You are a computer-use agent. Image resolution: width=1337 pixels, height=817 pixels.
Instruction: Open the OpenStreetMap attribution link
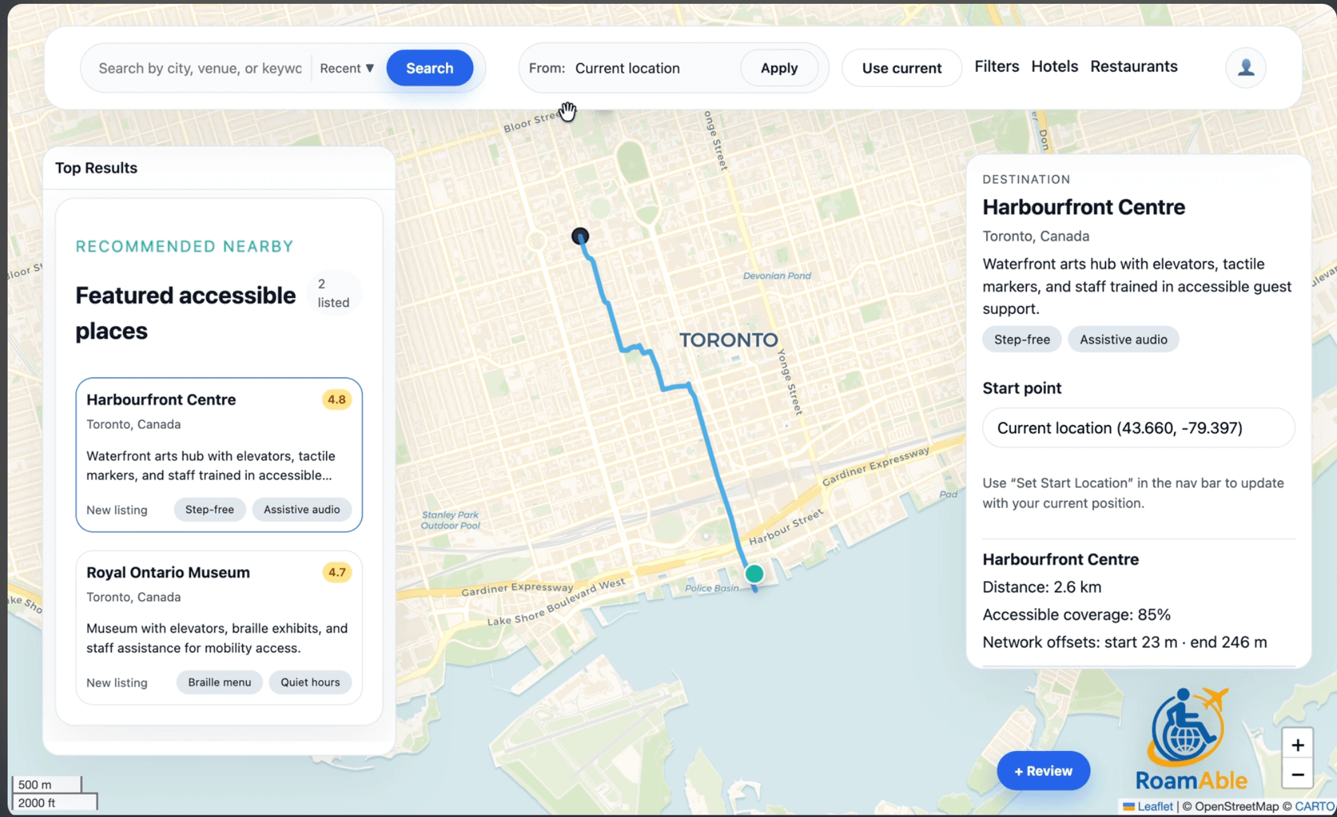point(1237,806)
